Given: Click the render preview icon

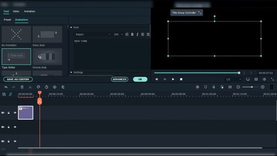Looking at the screenshot, I should [197, 87].
